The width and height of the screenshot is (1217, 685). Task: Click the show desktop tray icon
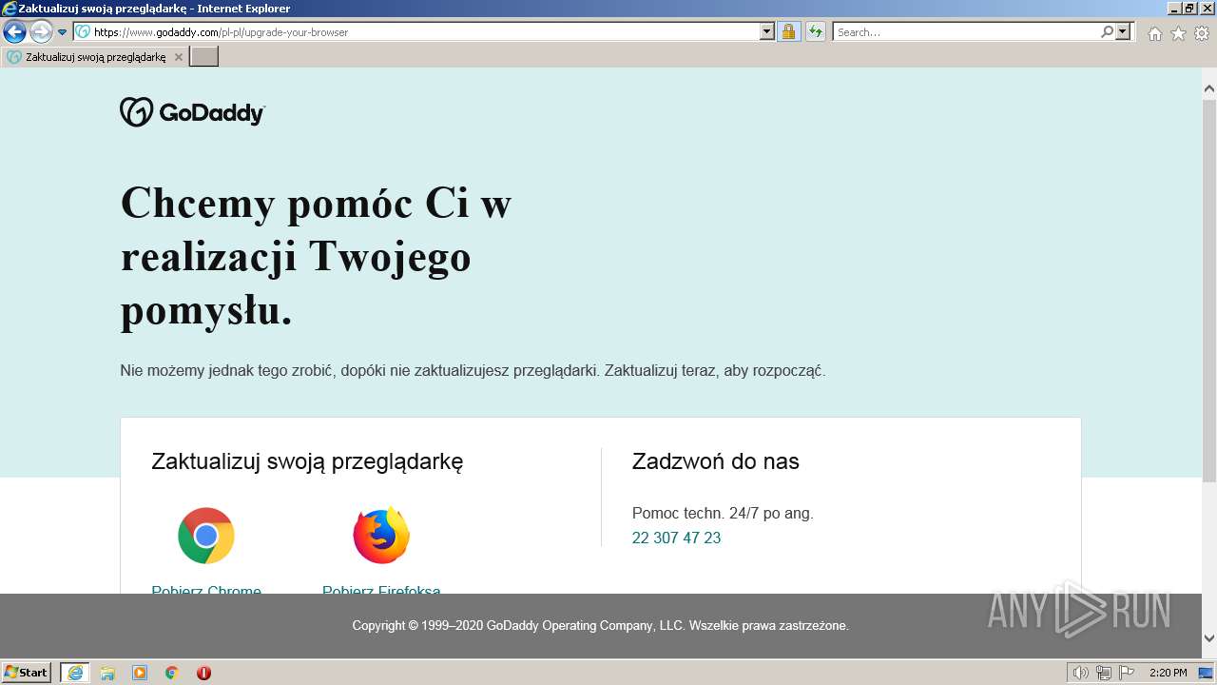[1206, 673]
